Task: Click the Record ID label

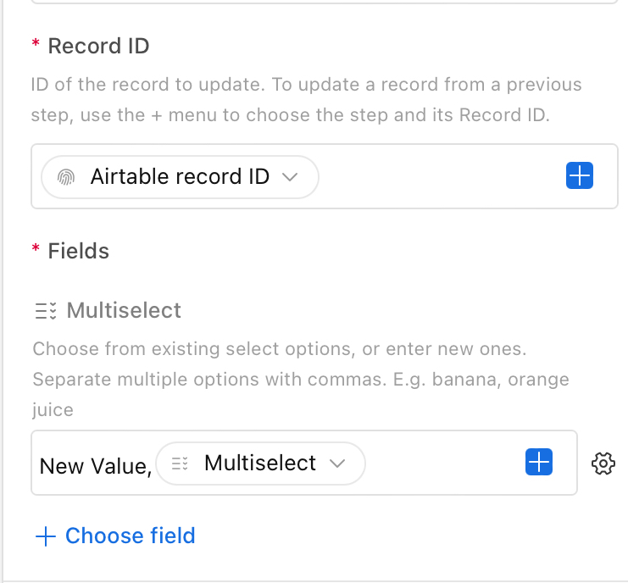Action: click(x=98, y=46)
